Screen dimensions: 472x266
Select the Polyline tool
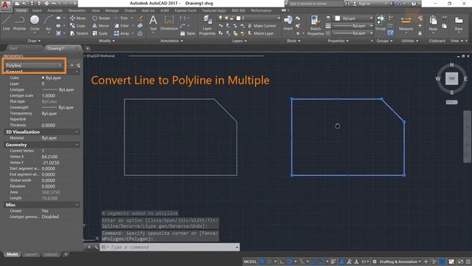tap(19, 23)
